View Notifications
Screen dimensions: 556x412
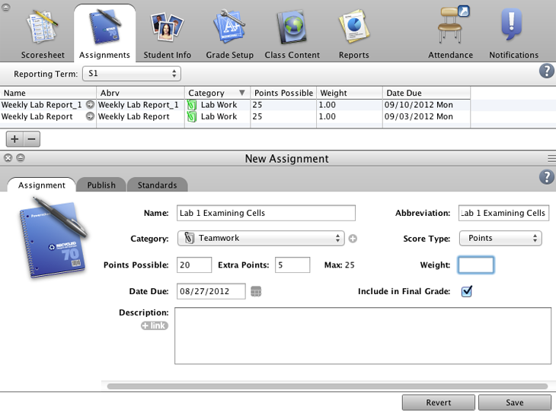(x=513, y=34)
